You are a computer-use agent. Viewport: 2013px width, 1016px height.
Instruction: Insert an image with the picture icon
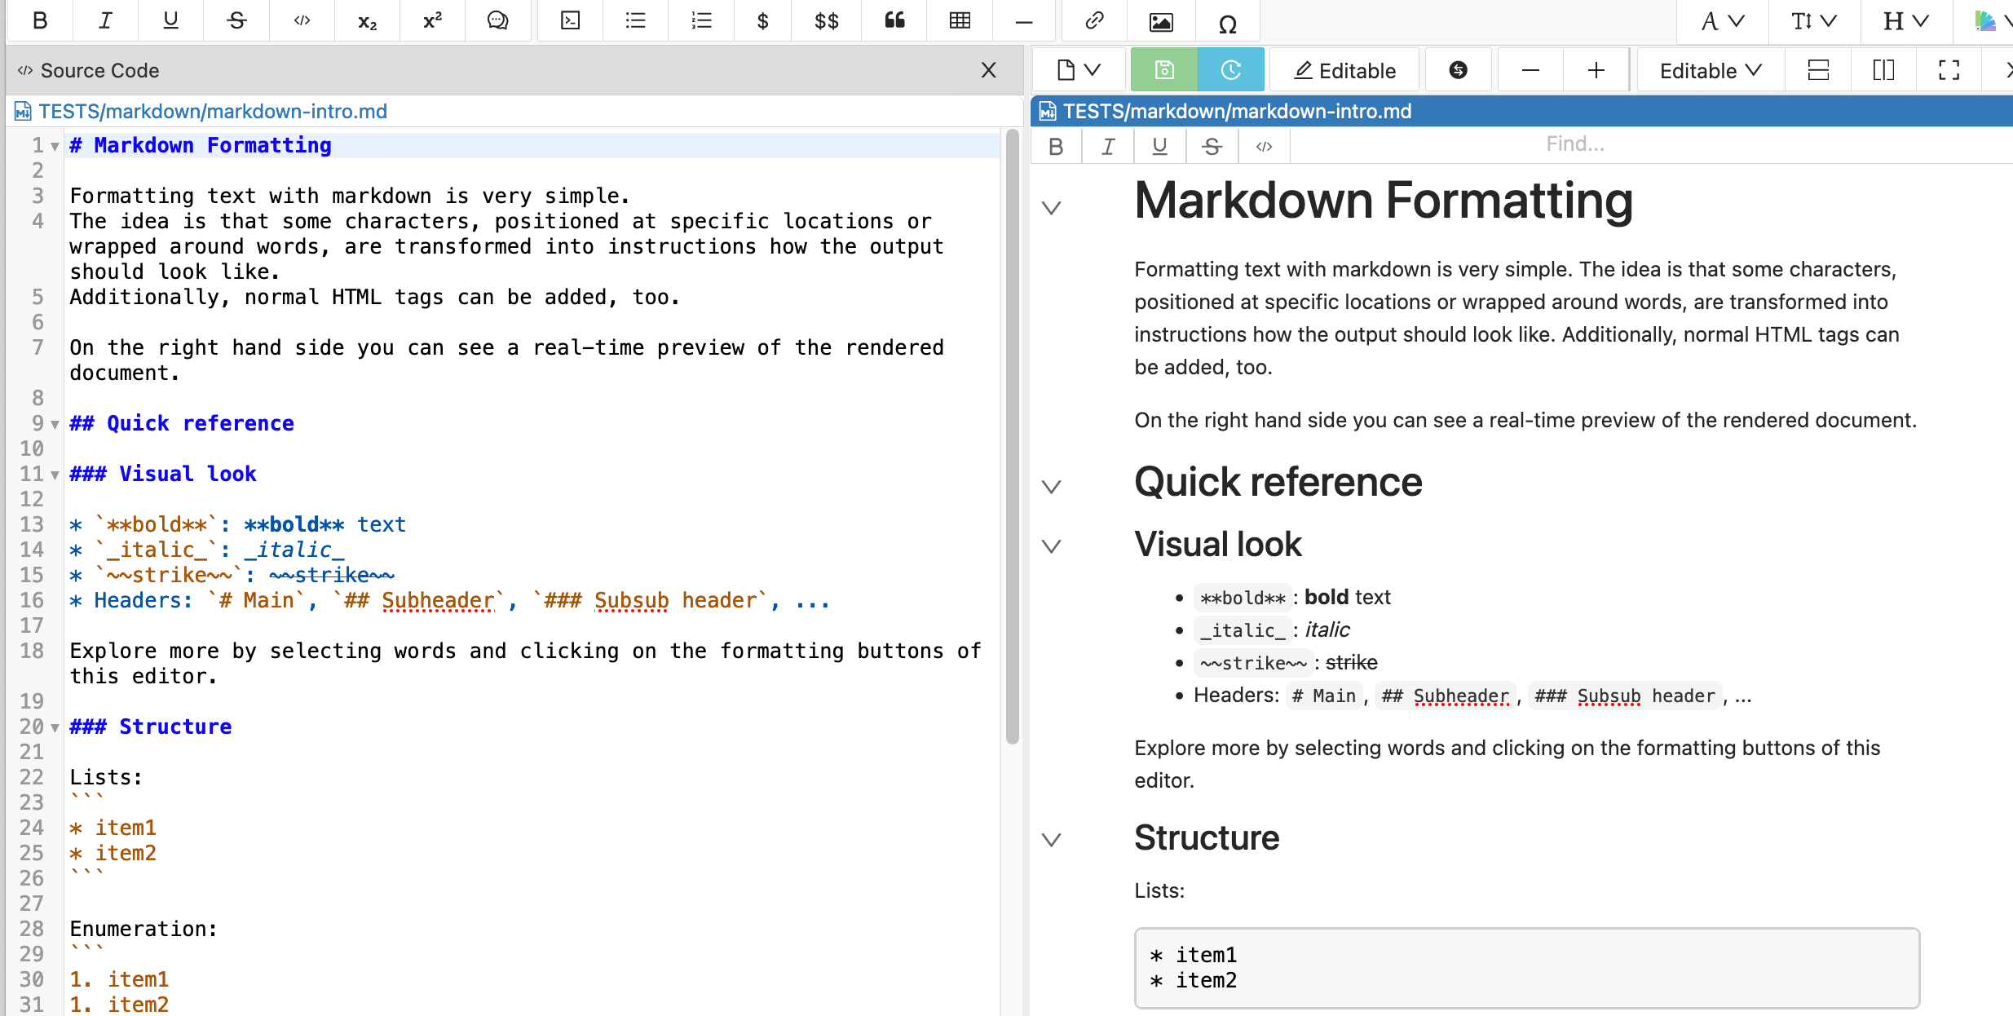tap(1160, 22)
